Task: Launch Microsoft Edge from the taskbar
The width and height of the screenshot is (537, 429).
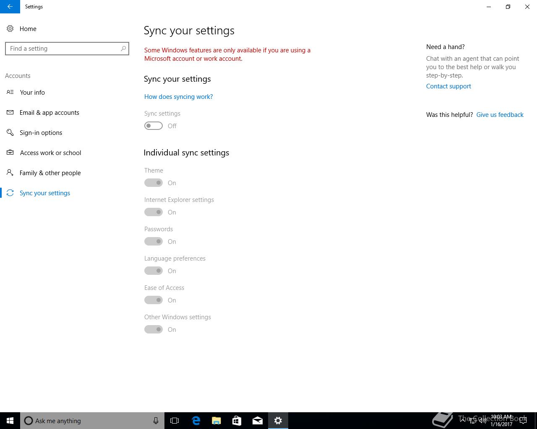Action: (x=196, y=421)
